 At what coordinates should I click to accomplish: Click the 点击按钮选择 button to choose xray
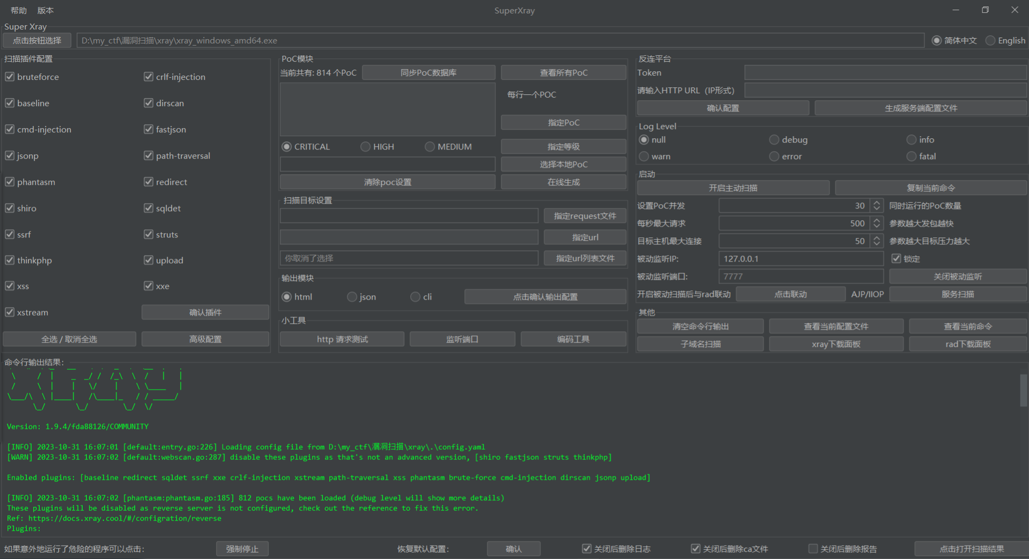(x=37, y=40)
